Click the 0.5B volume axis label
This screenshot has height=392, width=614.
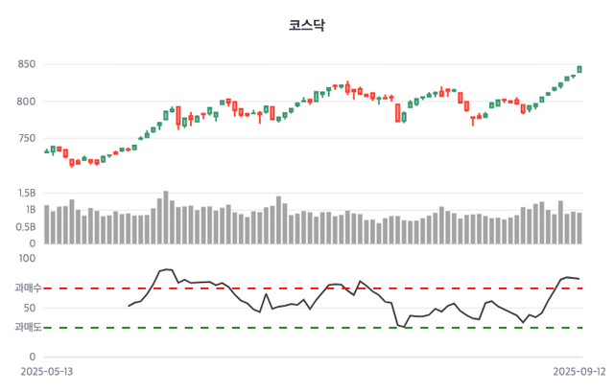pyautogui.click(x=26, y=227)
